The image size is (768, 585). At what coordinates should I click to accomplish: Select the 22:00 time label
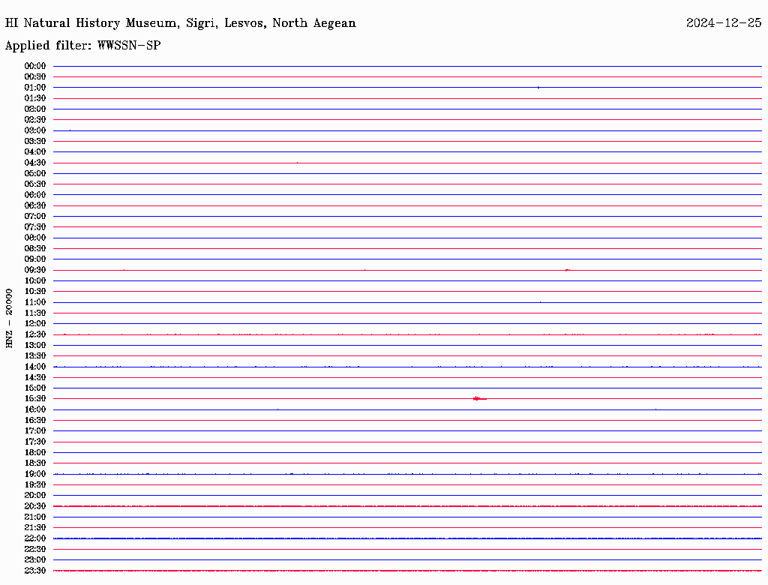pos(35,538)
